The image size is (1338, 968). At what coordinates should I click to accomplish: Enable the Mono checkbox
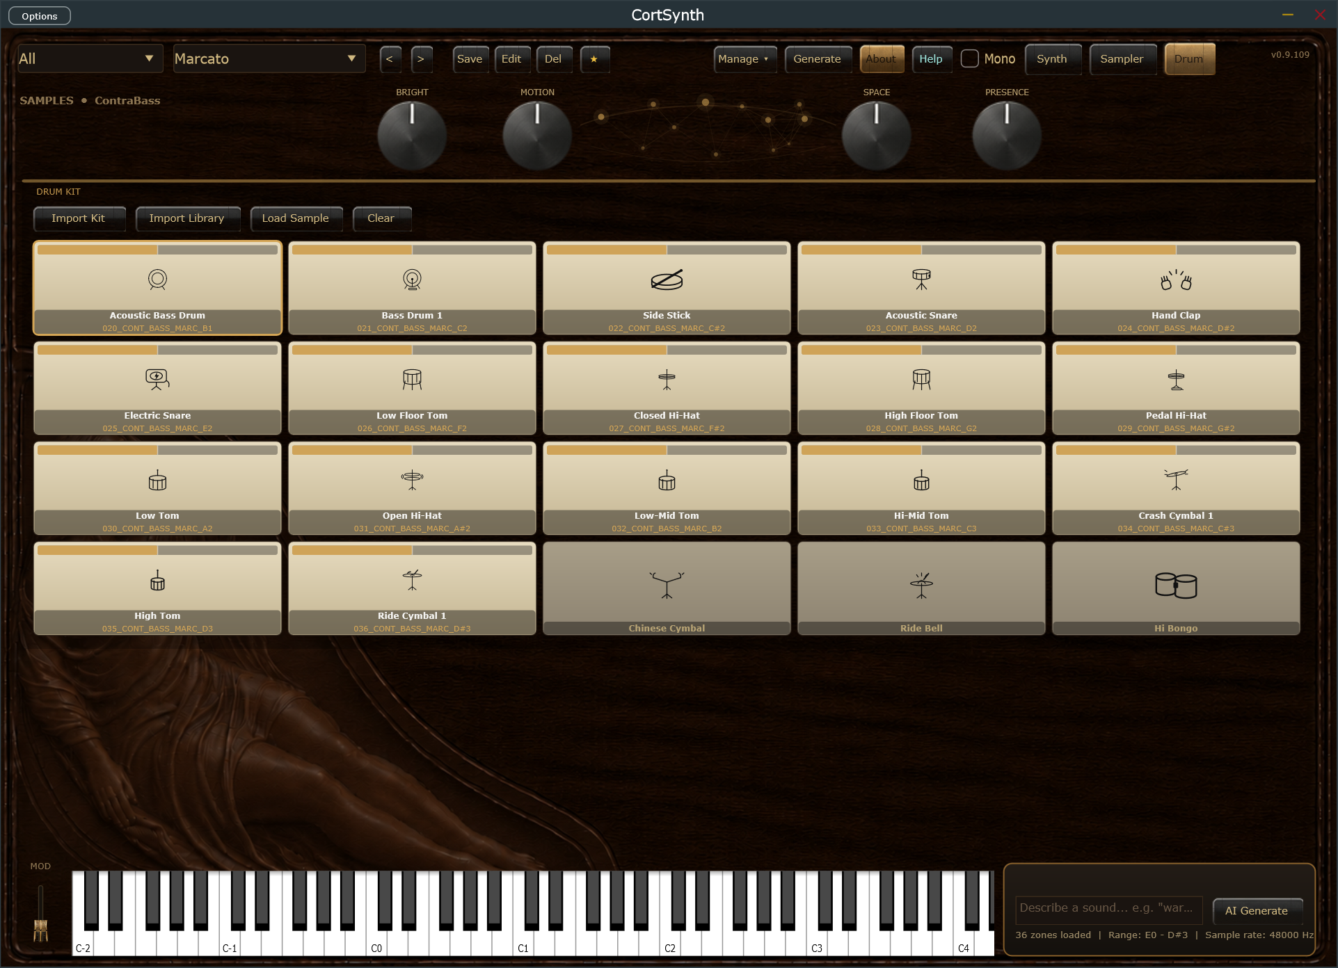pos(969,59)
